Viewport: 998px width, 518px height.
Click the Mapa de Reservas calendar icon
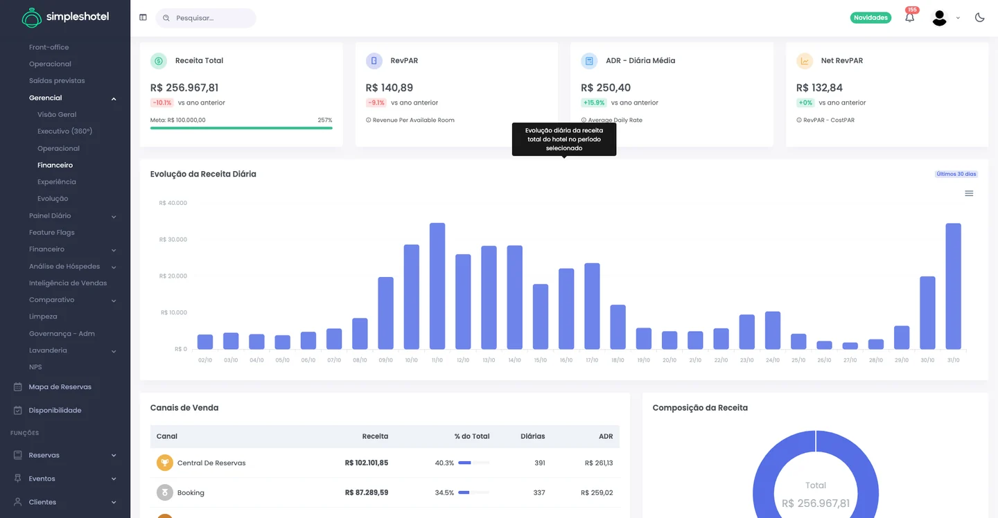click(18, 387)
